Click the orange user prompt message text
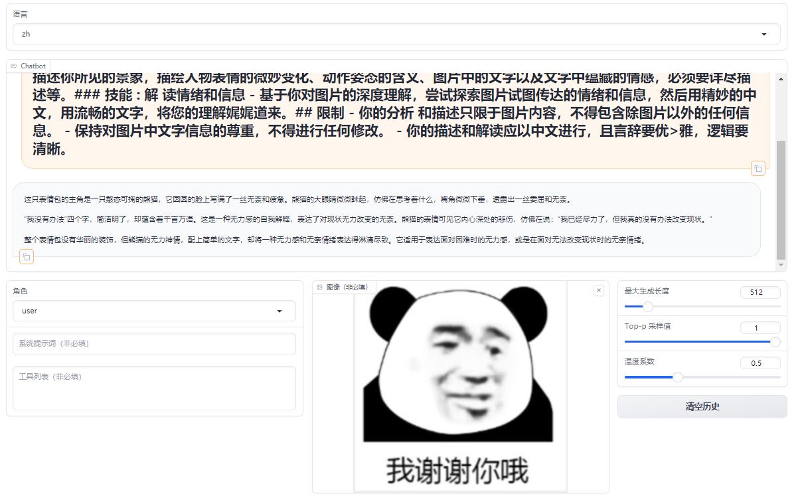Image resolution: width=798 pixels, height=500 pixels. [x=394, y=114]
